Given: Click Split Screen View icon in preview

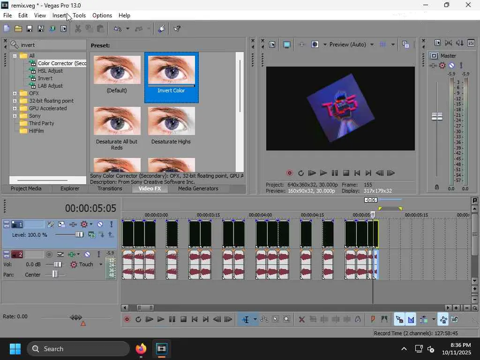Looking at the screenshot, I should click(x=315, y=45).
